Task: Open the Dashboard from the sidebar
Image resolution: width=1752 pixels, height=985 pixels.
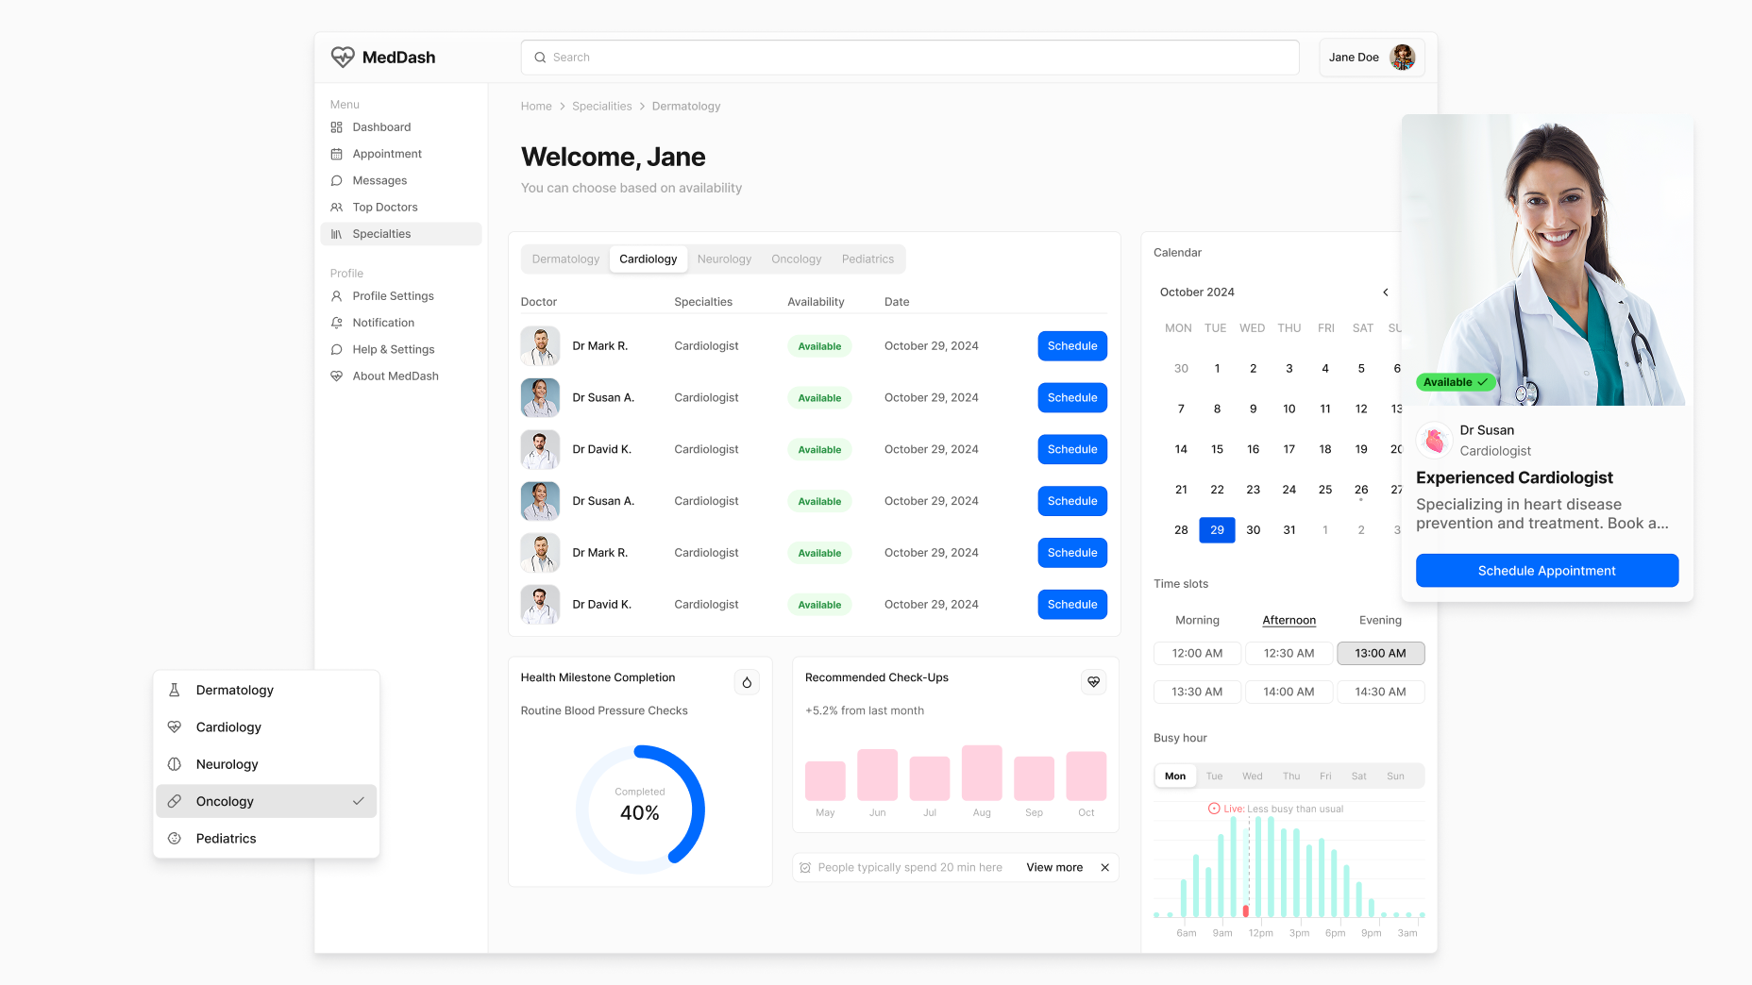Action: (x=380, y=126)
